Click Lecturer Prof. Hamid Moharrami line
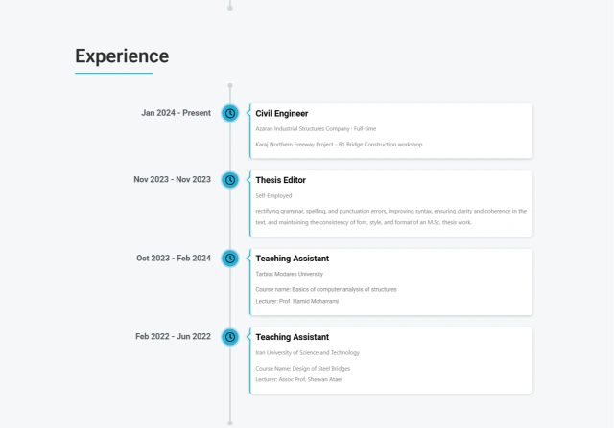The image size is (614, 428). [x=296, y=301]
